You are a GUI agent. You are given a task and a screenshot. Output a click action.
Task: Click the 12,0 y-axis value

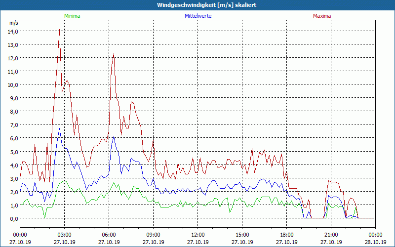point(13,58)
